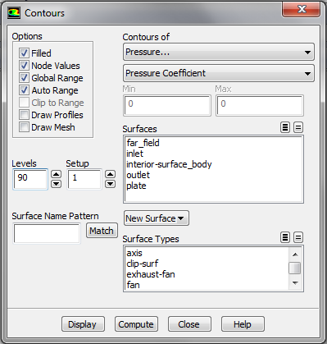Focus the Surface Name Pattern field

[x=47, y=233]
